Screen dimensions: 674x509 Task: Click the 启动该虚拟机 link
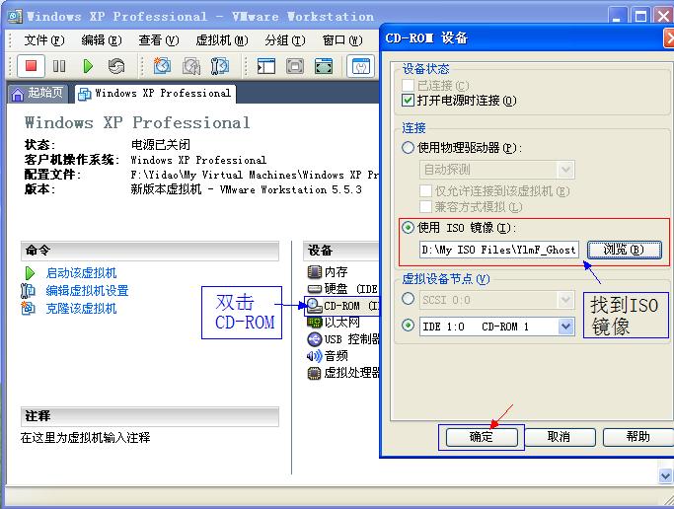[x=81, y=273]
